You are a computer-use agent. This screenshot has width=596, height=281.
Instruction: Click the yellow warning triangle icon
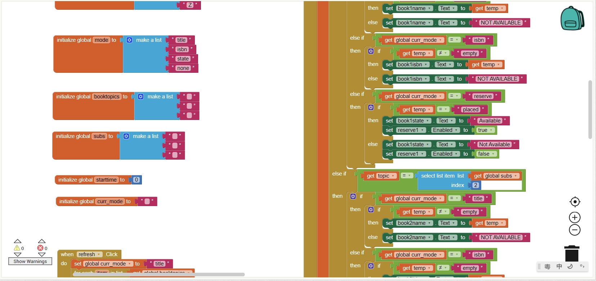tap(17, 248)
